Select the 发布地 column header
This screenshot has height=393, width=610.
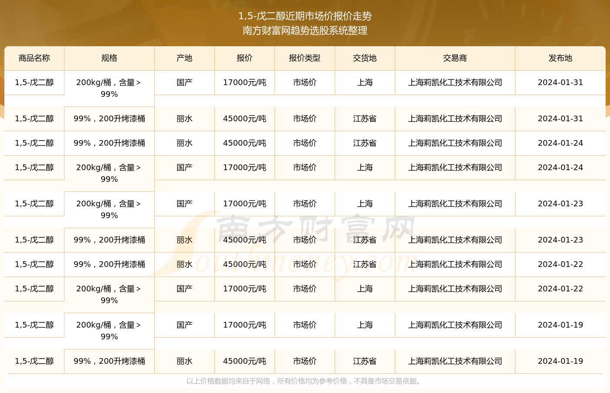560,58
